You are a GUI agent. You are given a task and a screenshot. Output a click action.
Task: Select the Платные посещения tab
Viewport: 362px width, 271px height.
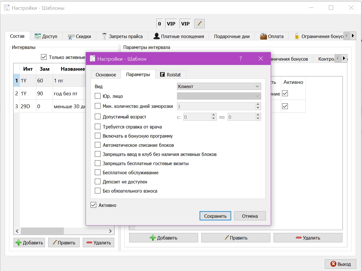point(178,36)
